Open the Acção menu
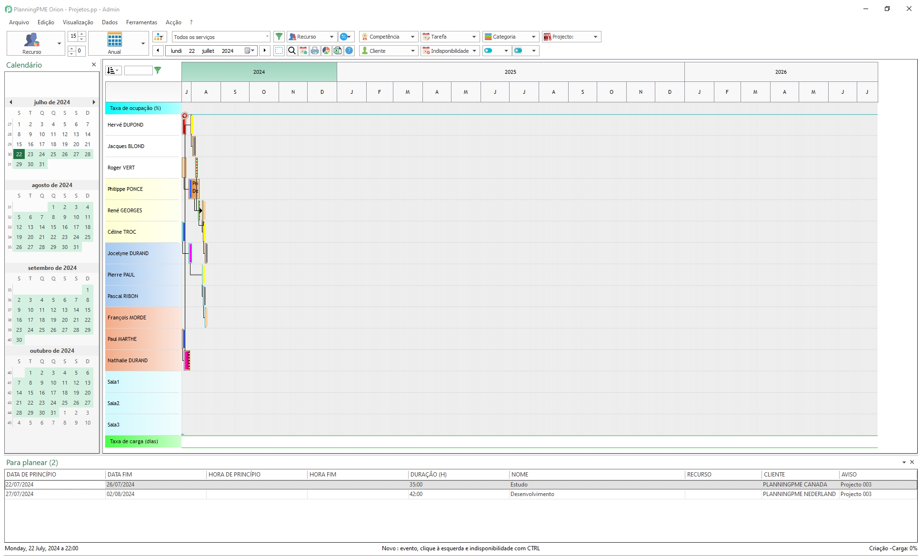The height and width of the screenshot is (556, 922). point(173,22)
